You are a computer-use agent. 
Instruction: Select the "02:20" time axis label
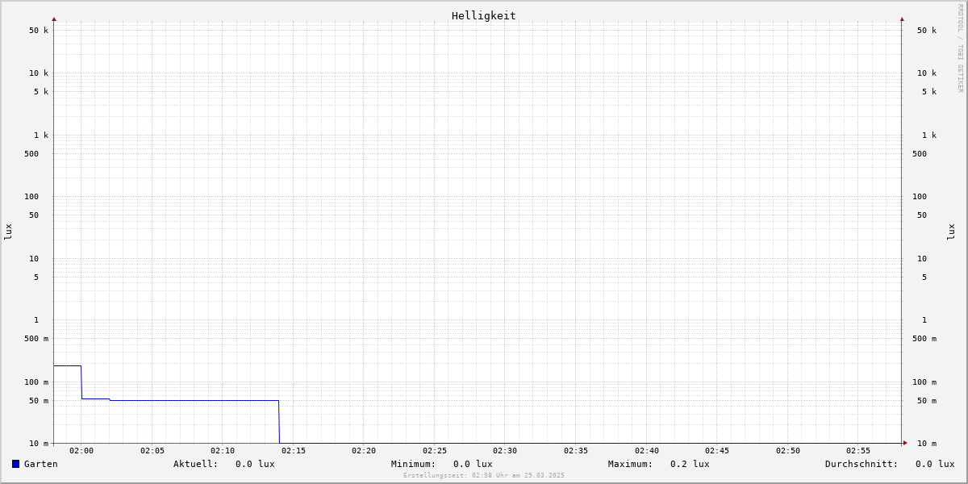coord(364,451)
